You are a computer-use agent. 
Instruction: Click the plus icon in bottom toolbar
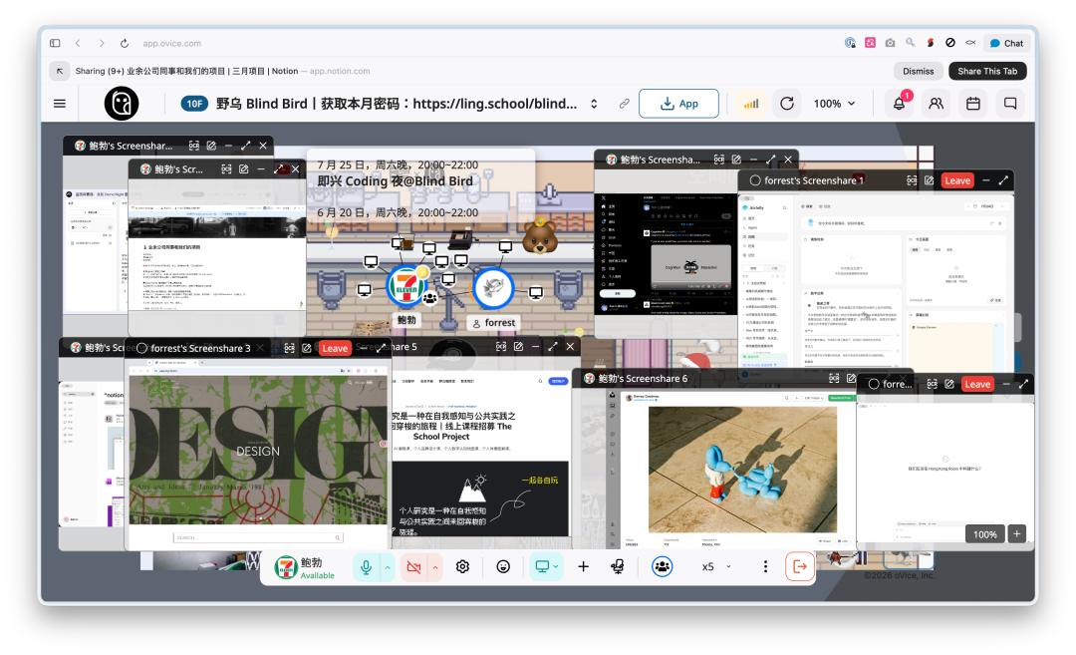[x=583, y=566]
